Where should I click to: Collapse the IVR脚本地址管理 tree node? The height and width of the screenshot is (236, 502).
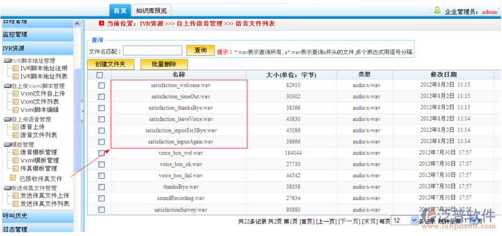(7, 60)
